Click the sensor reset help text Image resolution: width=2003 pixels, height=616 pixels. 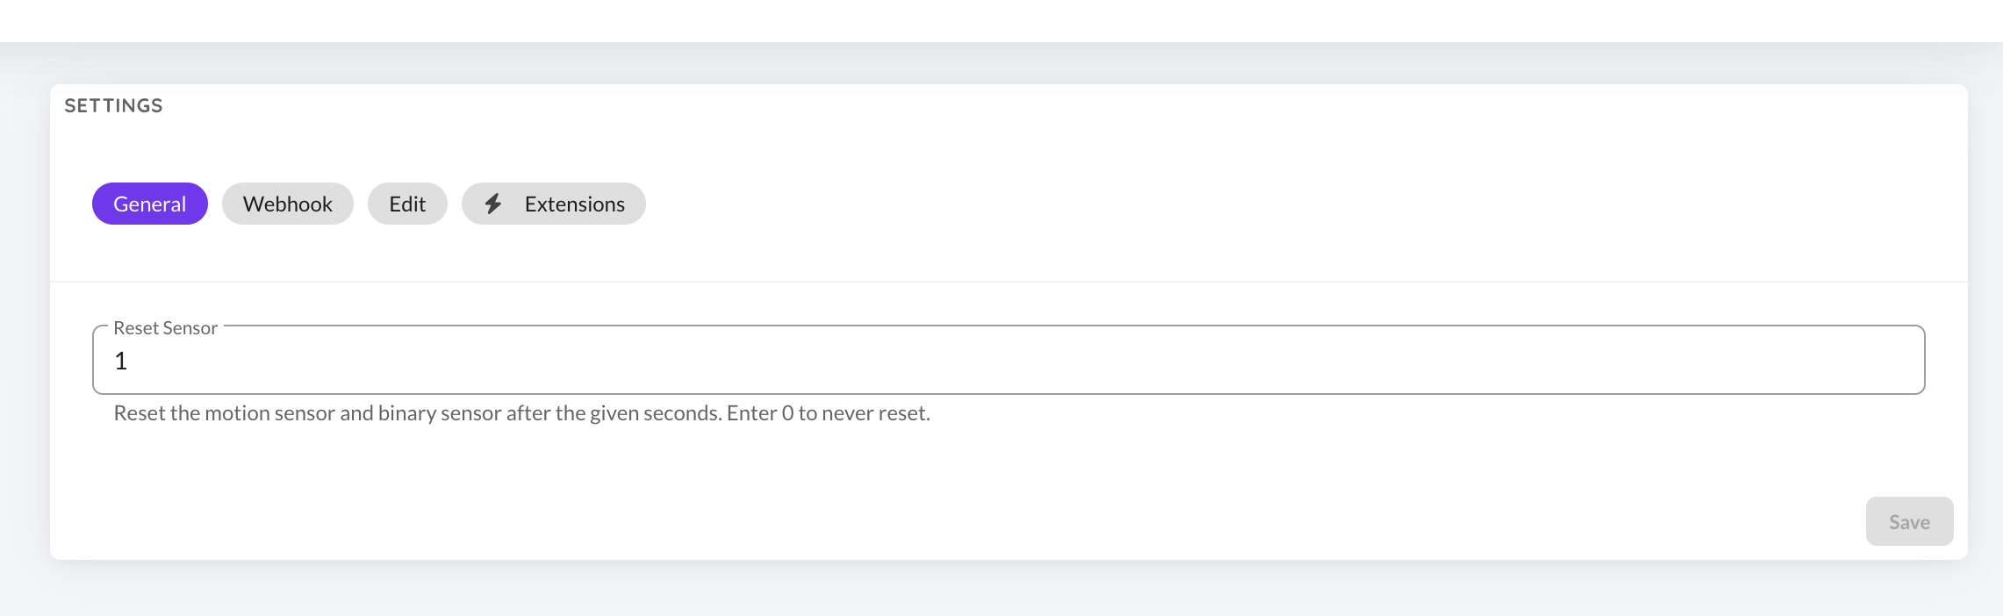point(522,412)
